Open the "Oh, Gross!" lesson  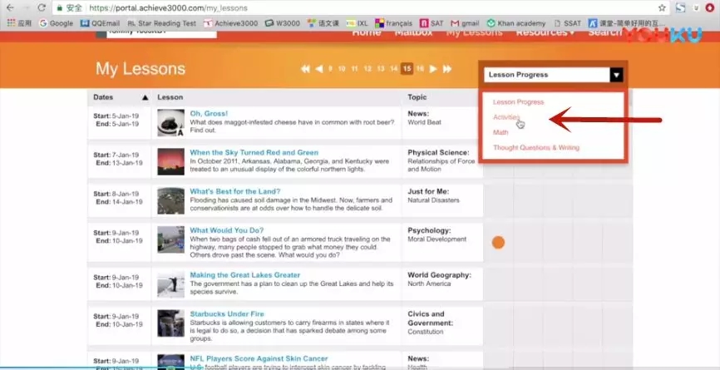[209, 113]
